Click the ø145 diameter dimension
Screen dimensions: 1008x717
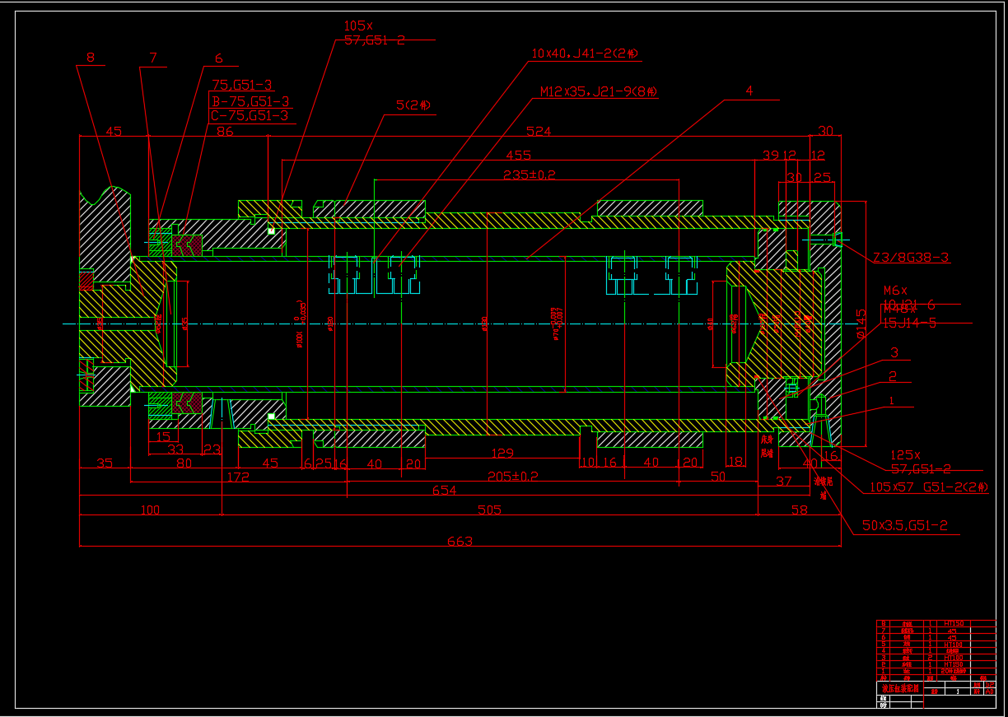pyautogui.click(x=861, y=324)
